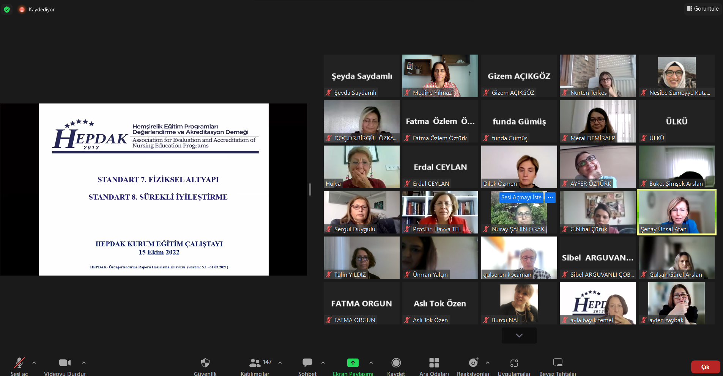Expand chat options arrow
The width and height of the screenshot is (723, 376).
click(323, 363)
